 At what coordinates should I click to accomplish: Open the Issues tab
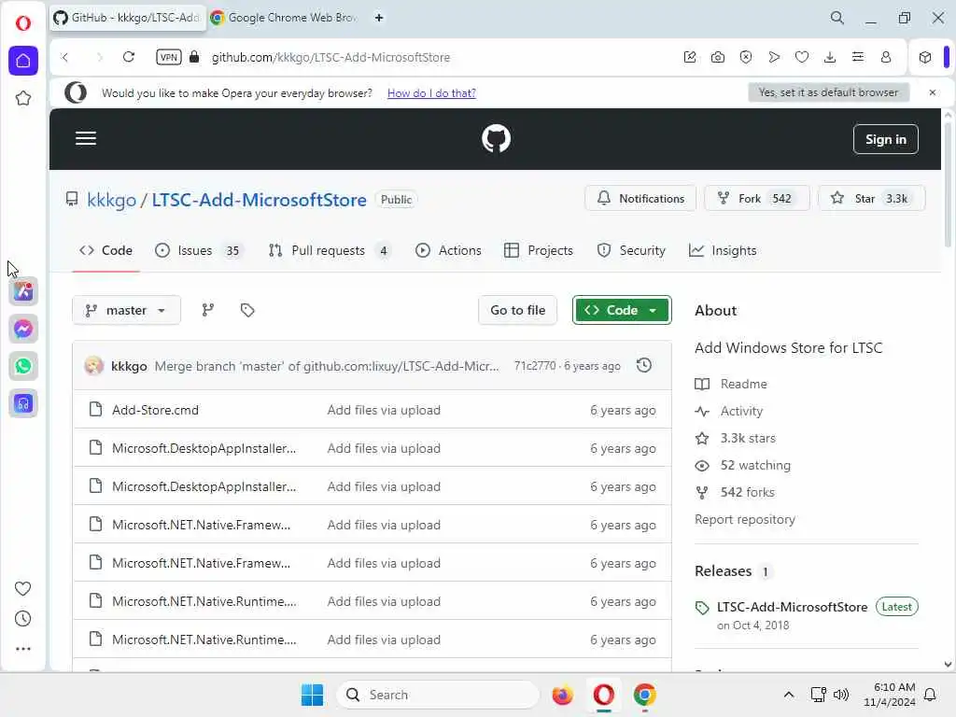[198, 250]
